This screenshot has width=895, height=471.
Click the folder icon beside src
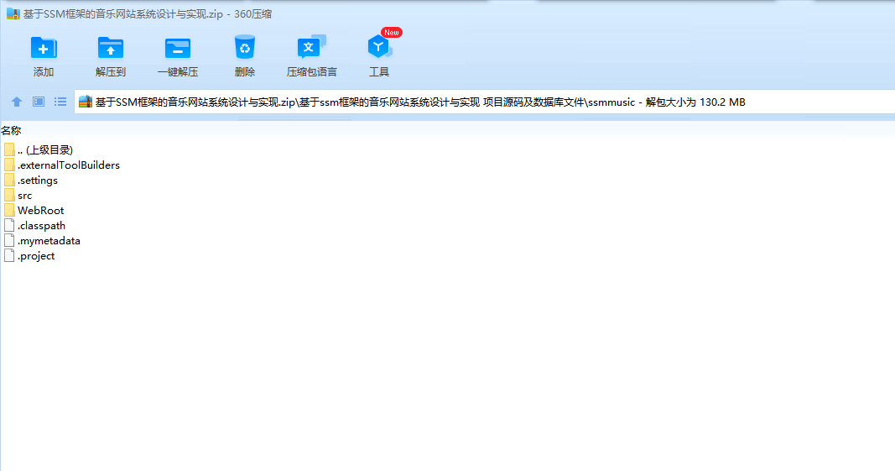point(9,196)
